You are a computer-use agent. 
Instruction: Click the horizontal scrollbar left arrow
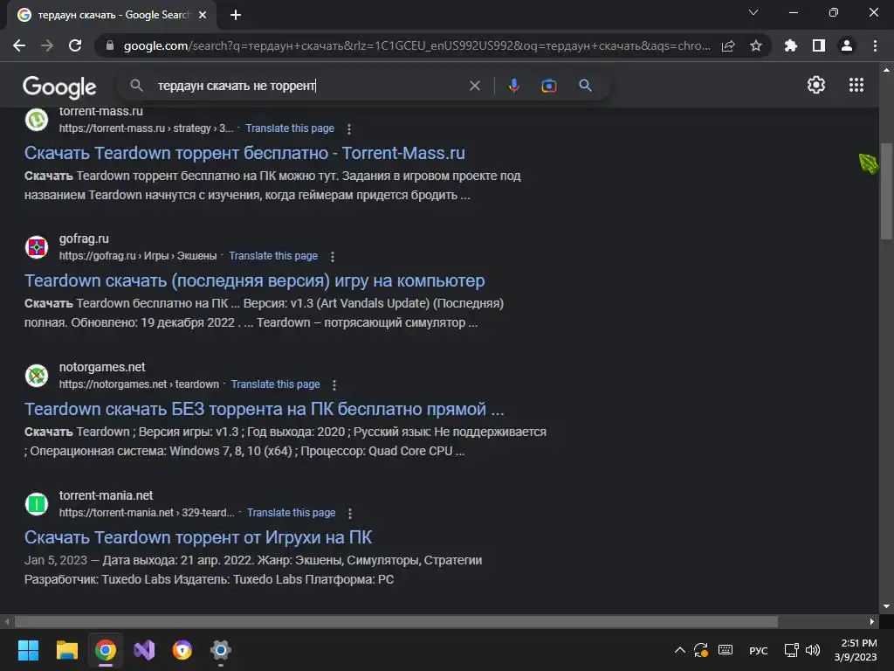pos(6,621)
